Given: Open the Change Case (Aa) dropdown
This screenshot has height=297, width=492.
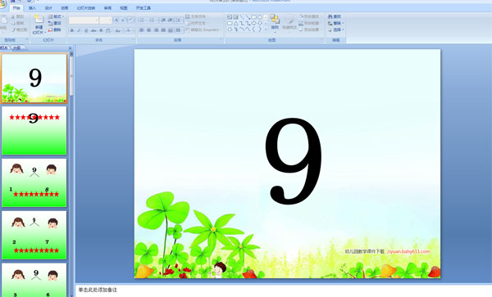Looking at the screenshot, I should [118, 30].
